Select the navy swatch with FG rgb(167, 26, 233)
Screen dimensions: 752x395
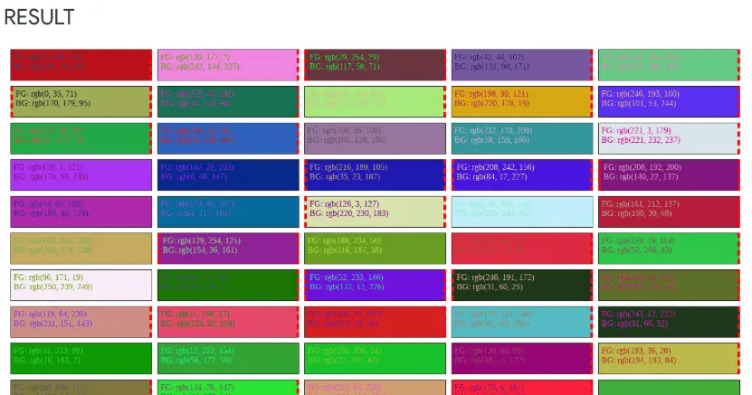[227, 174]
